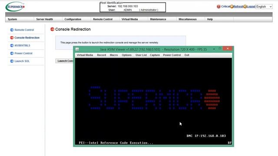Open Power Control menu in iKVM Viewer
278x156 pixels.
[172, 55]
